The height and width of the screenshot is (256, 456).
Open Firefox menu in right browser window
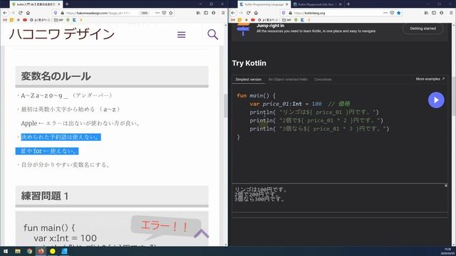[451, 13]
